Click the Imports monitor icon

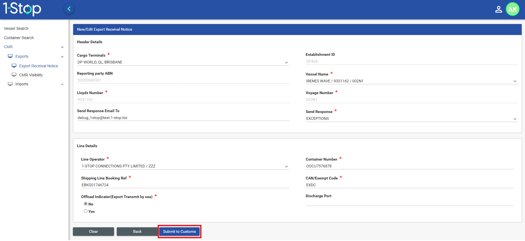[10, 84]
